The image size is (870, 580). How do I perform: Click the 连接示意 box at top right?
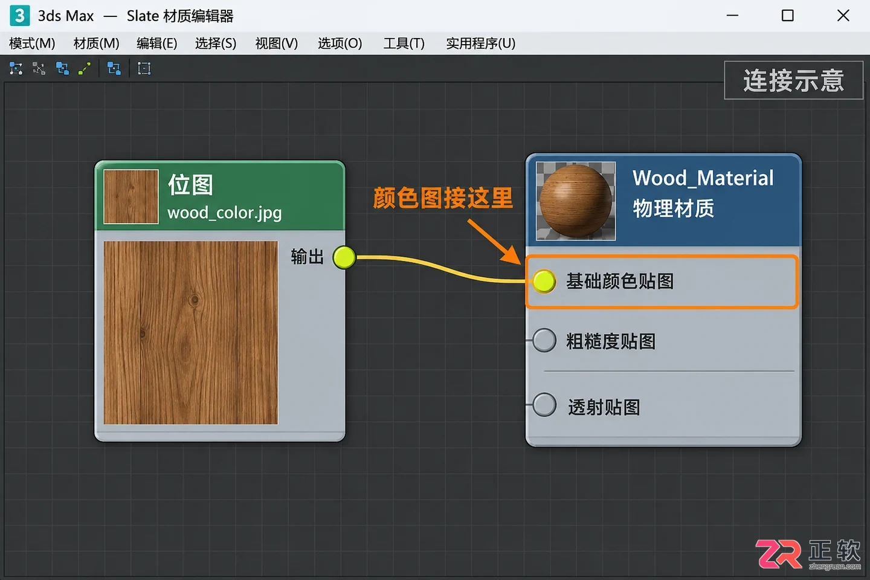coord(794,80)
